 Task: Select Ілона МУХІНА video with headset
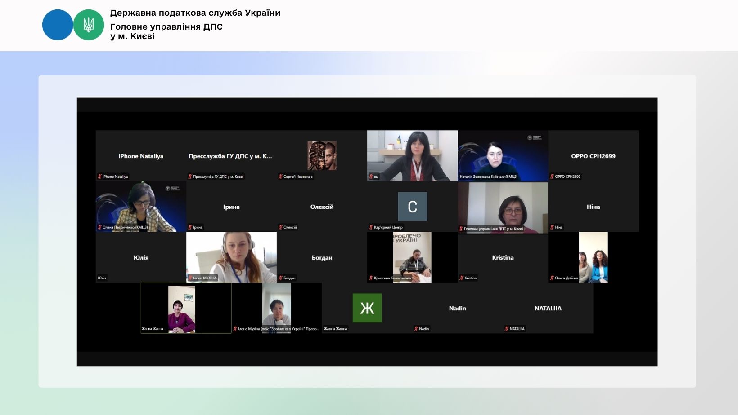pyautogui.click(x=231, y=257)
